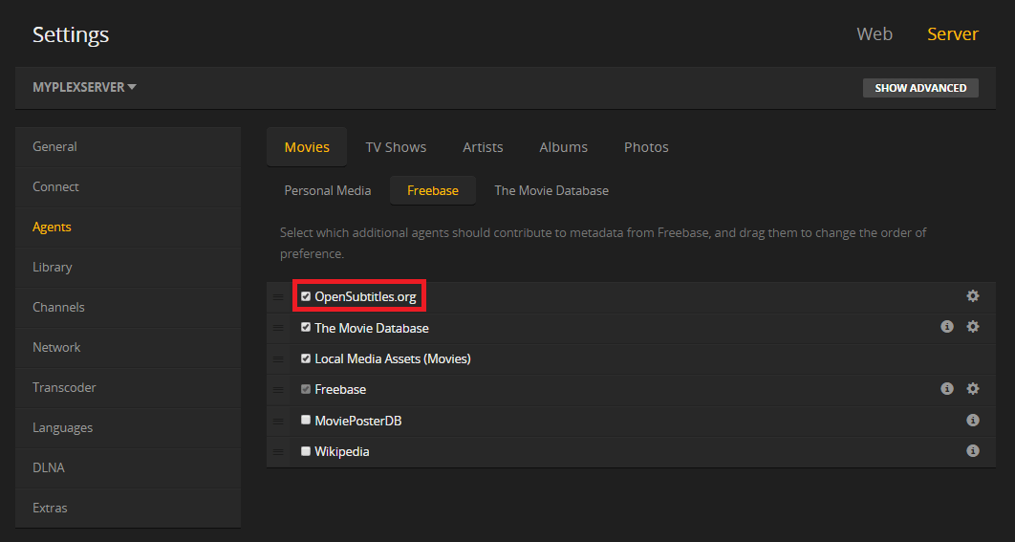This screenshot has width=1015, height=542.
Task: Show info icon for Freebase agent
Action: pos(946,389)
